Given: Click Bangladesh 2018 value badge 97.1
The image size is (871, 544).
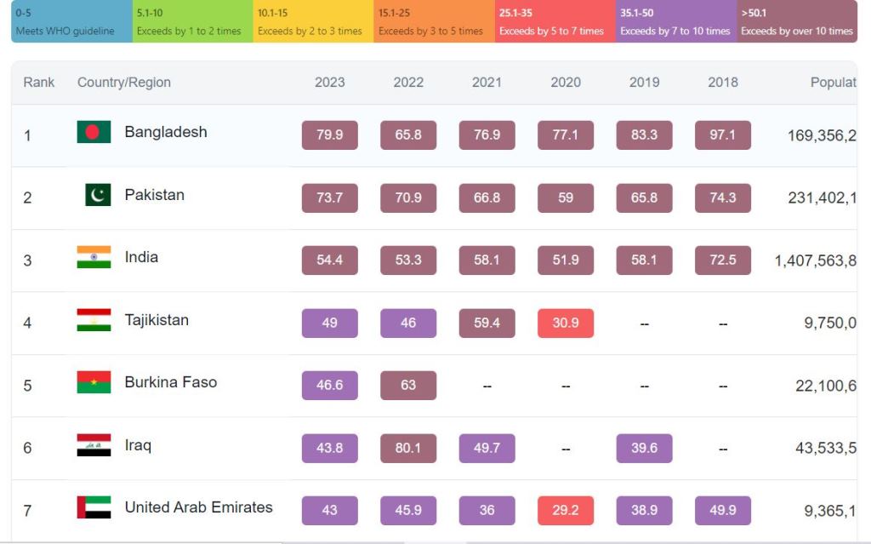Looking at the screenshot, I should click(722, 135).
